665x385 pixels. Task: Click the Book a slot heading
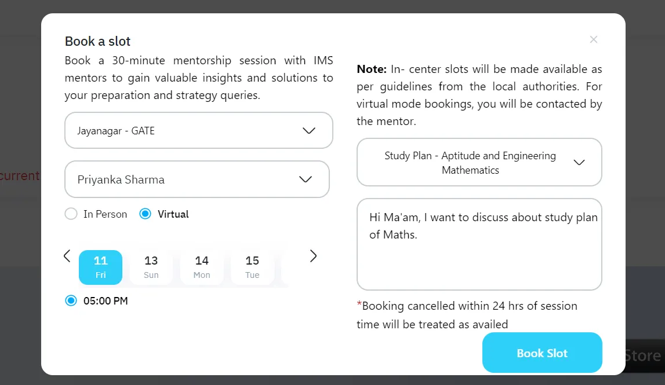click(x=97, y=41)
